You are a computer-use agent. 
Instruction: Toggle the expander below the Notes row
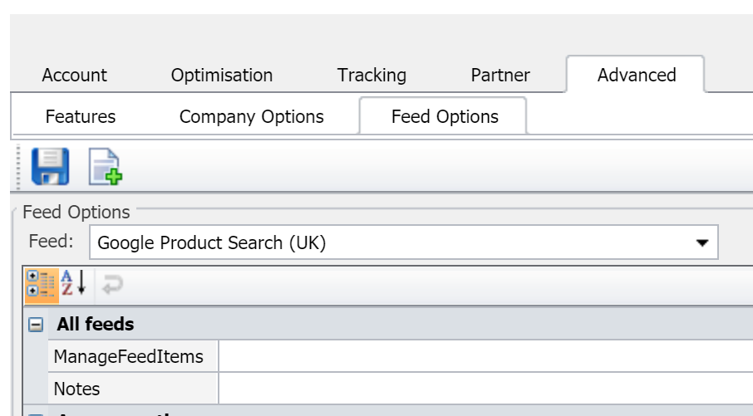[x=36, y=414]
